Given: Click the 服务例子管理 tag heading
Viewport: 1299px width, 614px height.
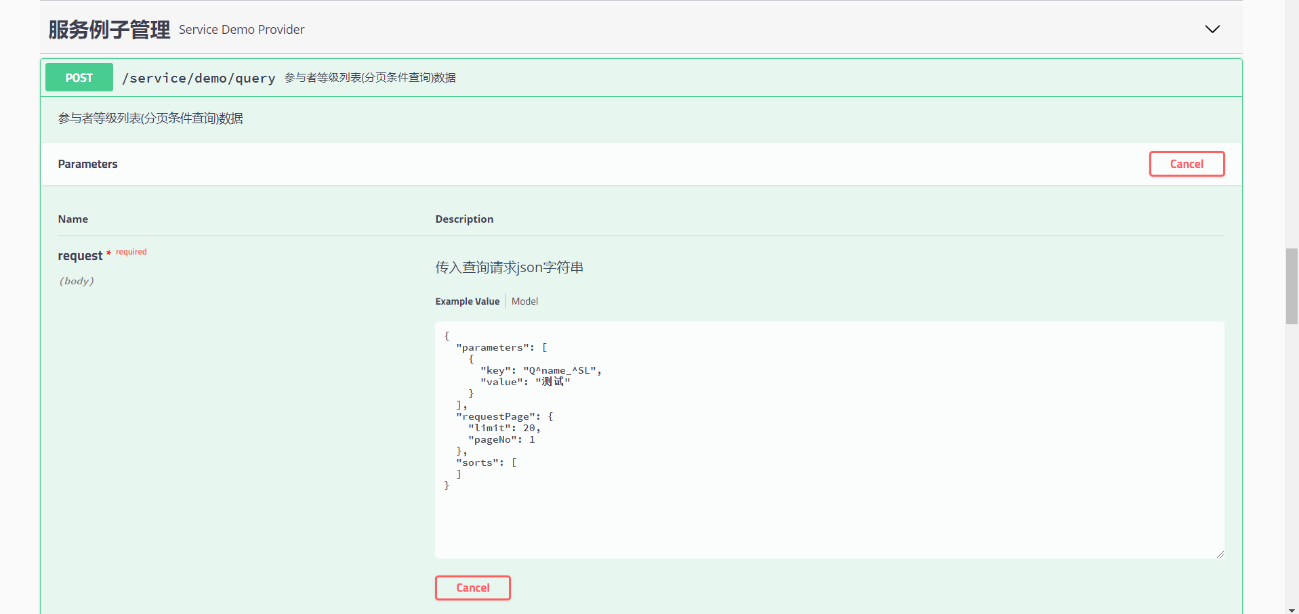Looking at the screenshot, I should [109, 30].
